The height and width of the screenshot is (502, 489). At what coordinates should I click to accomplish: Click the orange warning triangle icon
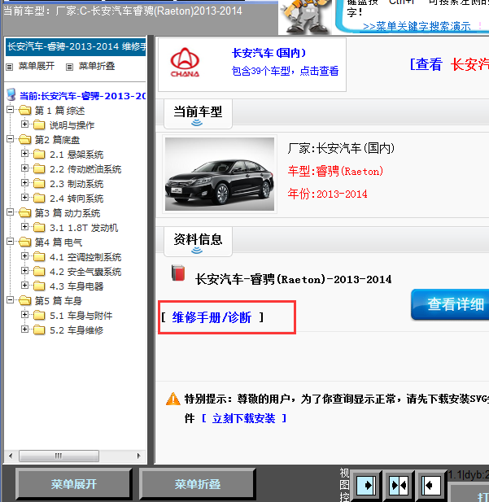point(173,399)
